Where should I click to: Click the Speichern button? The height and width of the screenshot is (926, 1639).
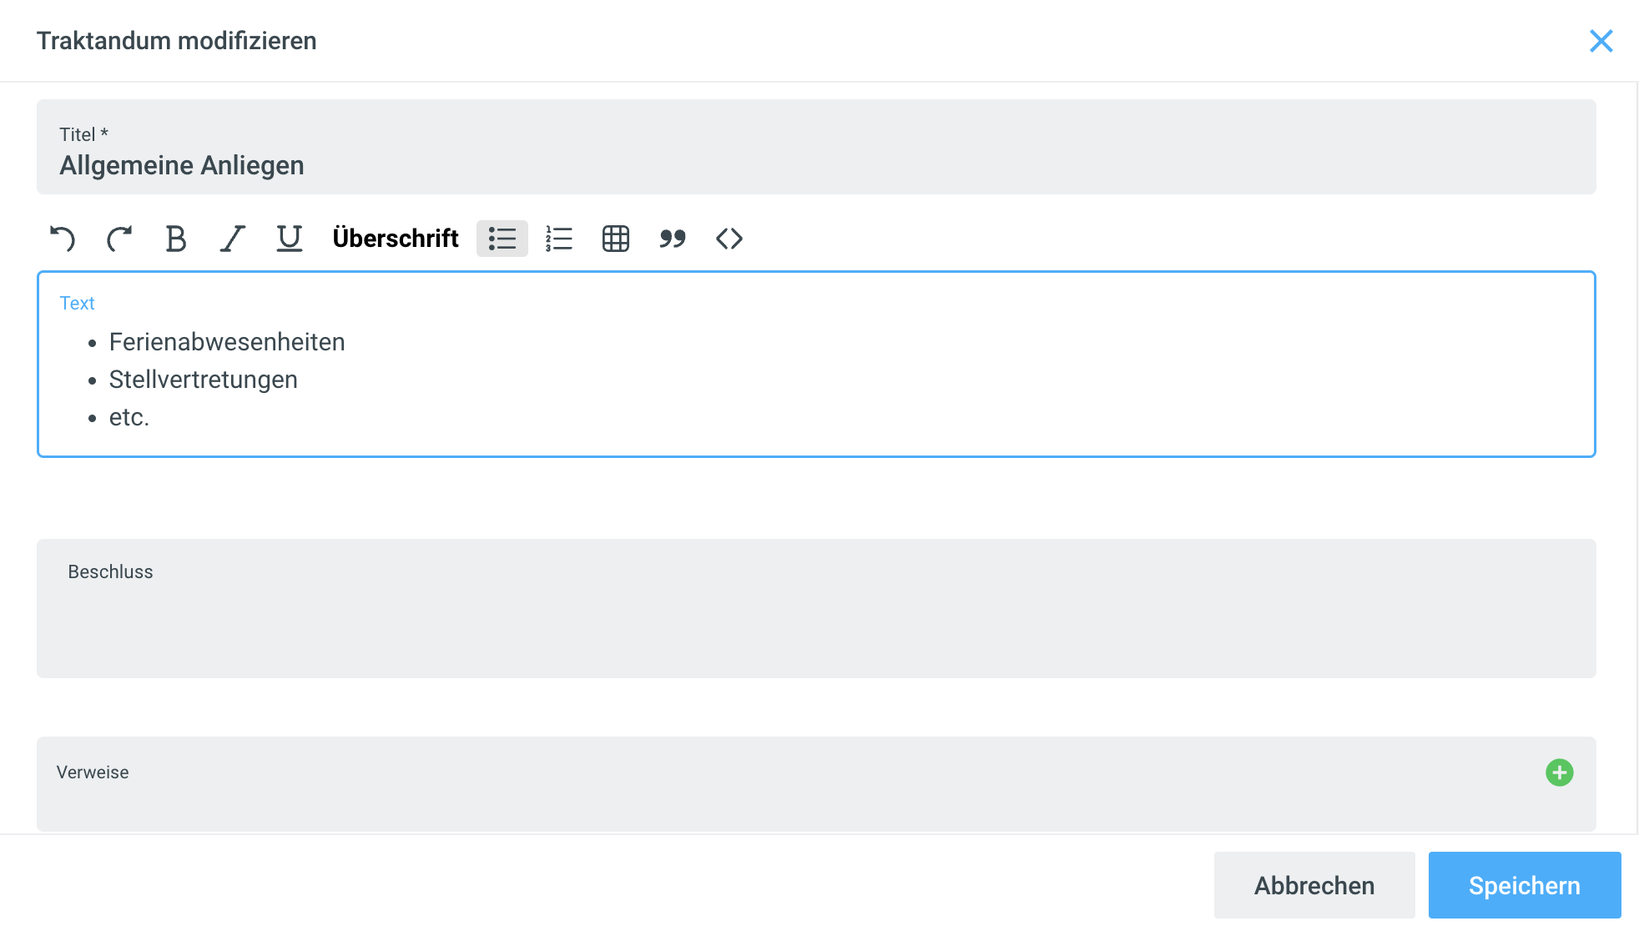click(x=1524, y=885)
